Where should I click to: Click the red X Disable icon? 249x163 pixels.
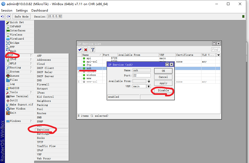click(x=86, y=50)
